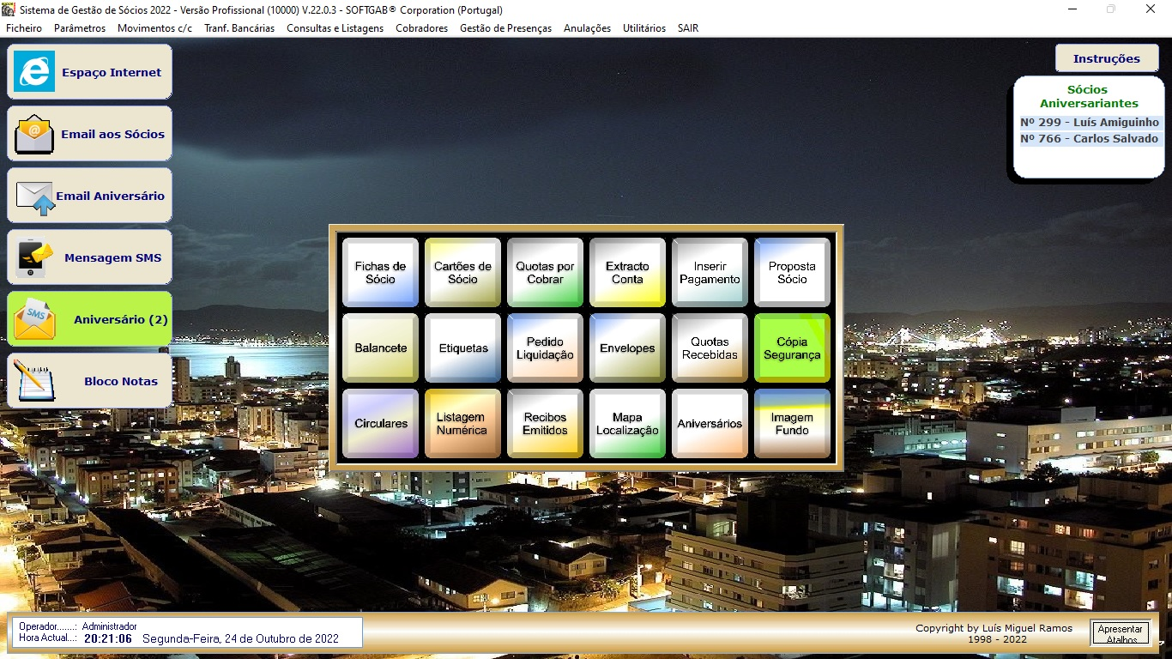Click the Inserir Pagamento tile

tap(710, 273)
